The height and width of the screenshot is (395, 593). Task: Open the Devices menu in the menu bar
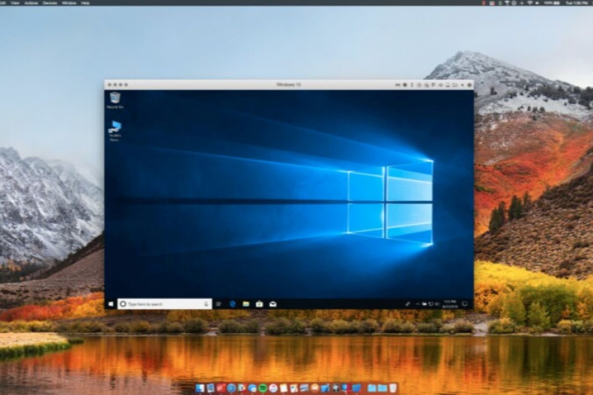point(50,2)
